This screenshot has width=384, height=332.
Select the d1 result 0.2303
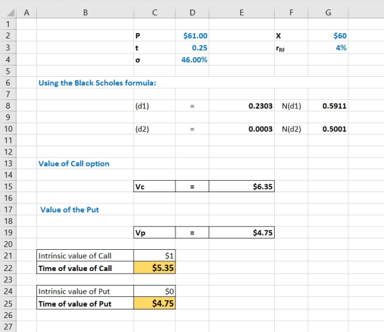(242, 106)
